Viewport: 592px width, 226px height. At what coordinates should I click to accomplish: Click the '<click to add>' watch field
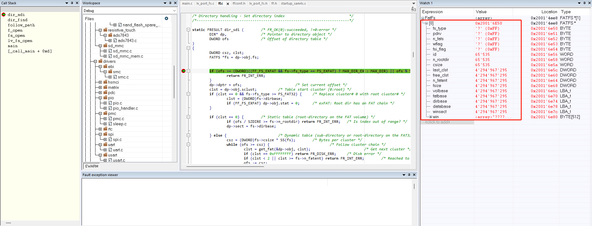(x=447, y=122)
